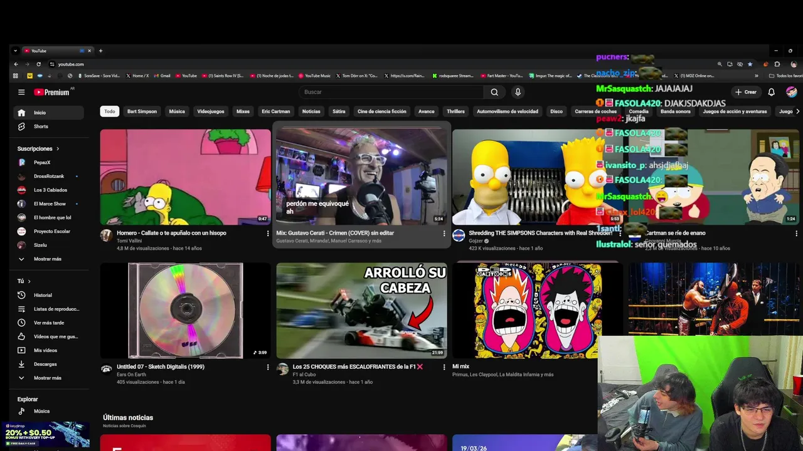Viewport: 803px width, 451px height.
Task: Start voice search with the microphone icon
Action: (518, 92)
